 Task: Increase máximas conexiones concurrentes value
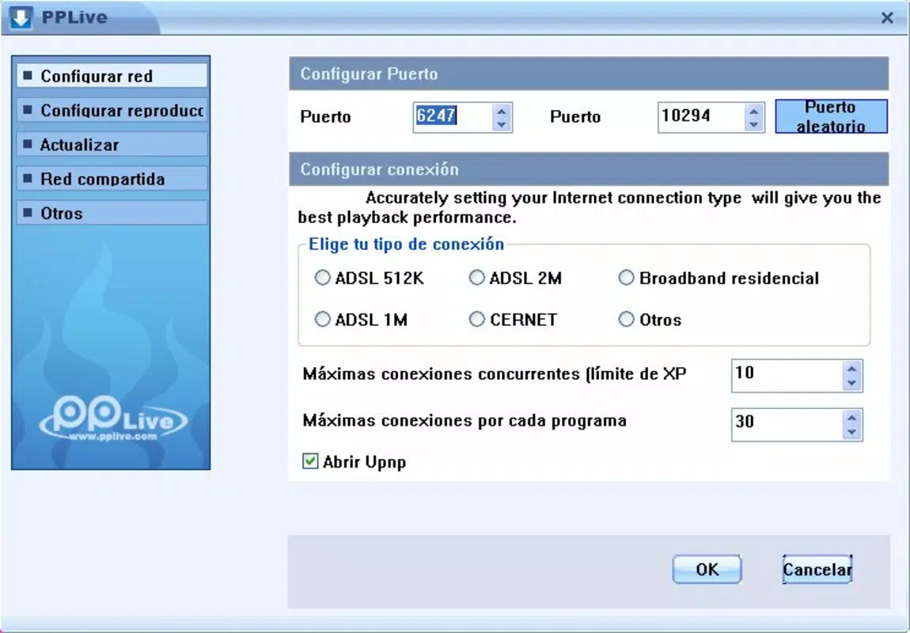851,369
